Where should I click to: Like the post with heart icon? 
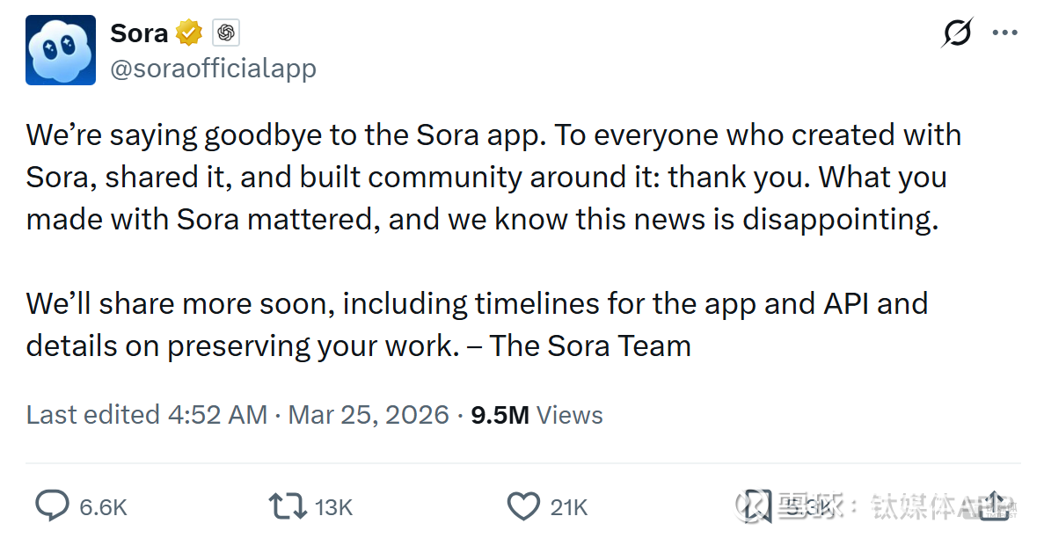point(523,505)
